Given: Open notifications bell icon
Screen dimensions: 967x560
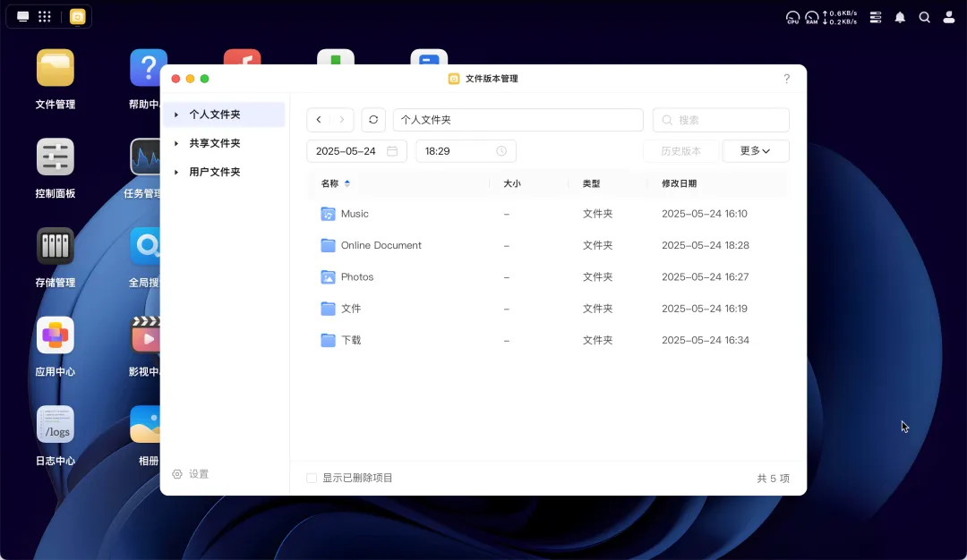Looking at the screenshot, I should tap(900, 17).
